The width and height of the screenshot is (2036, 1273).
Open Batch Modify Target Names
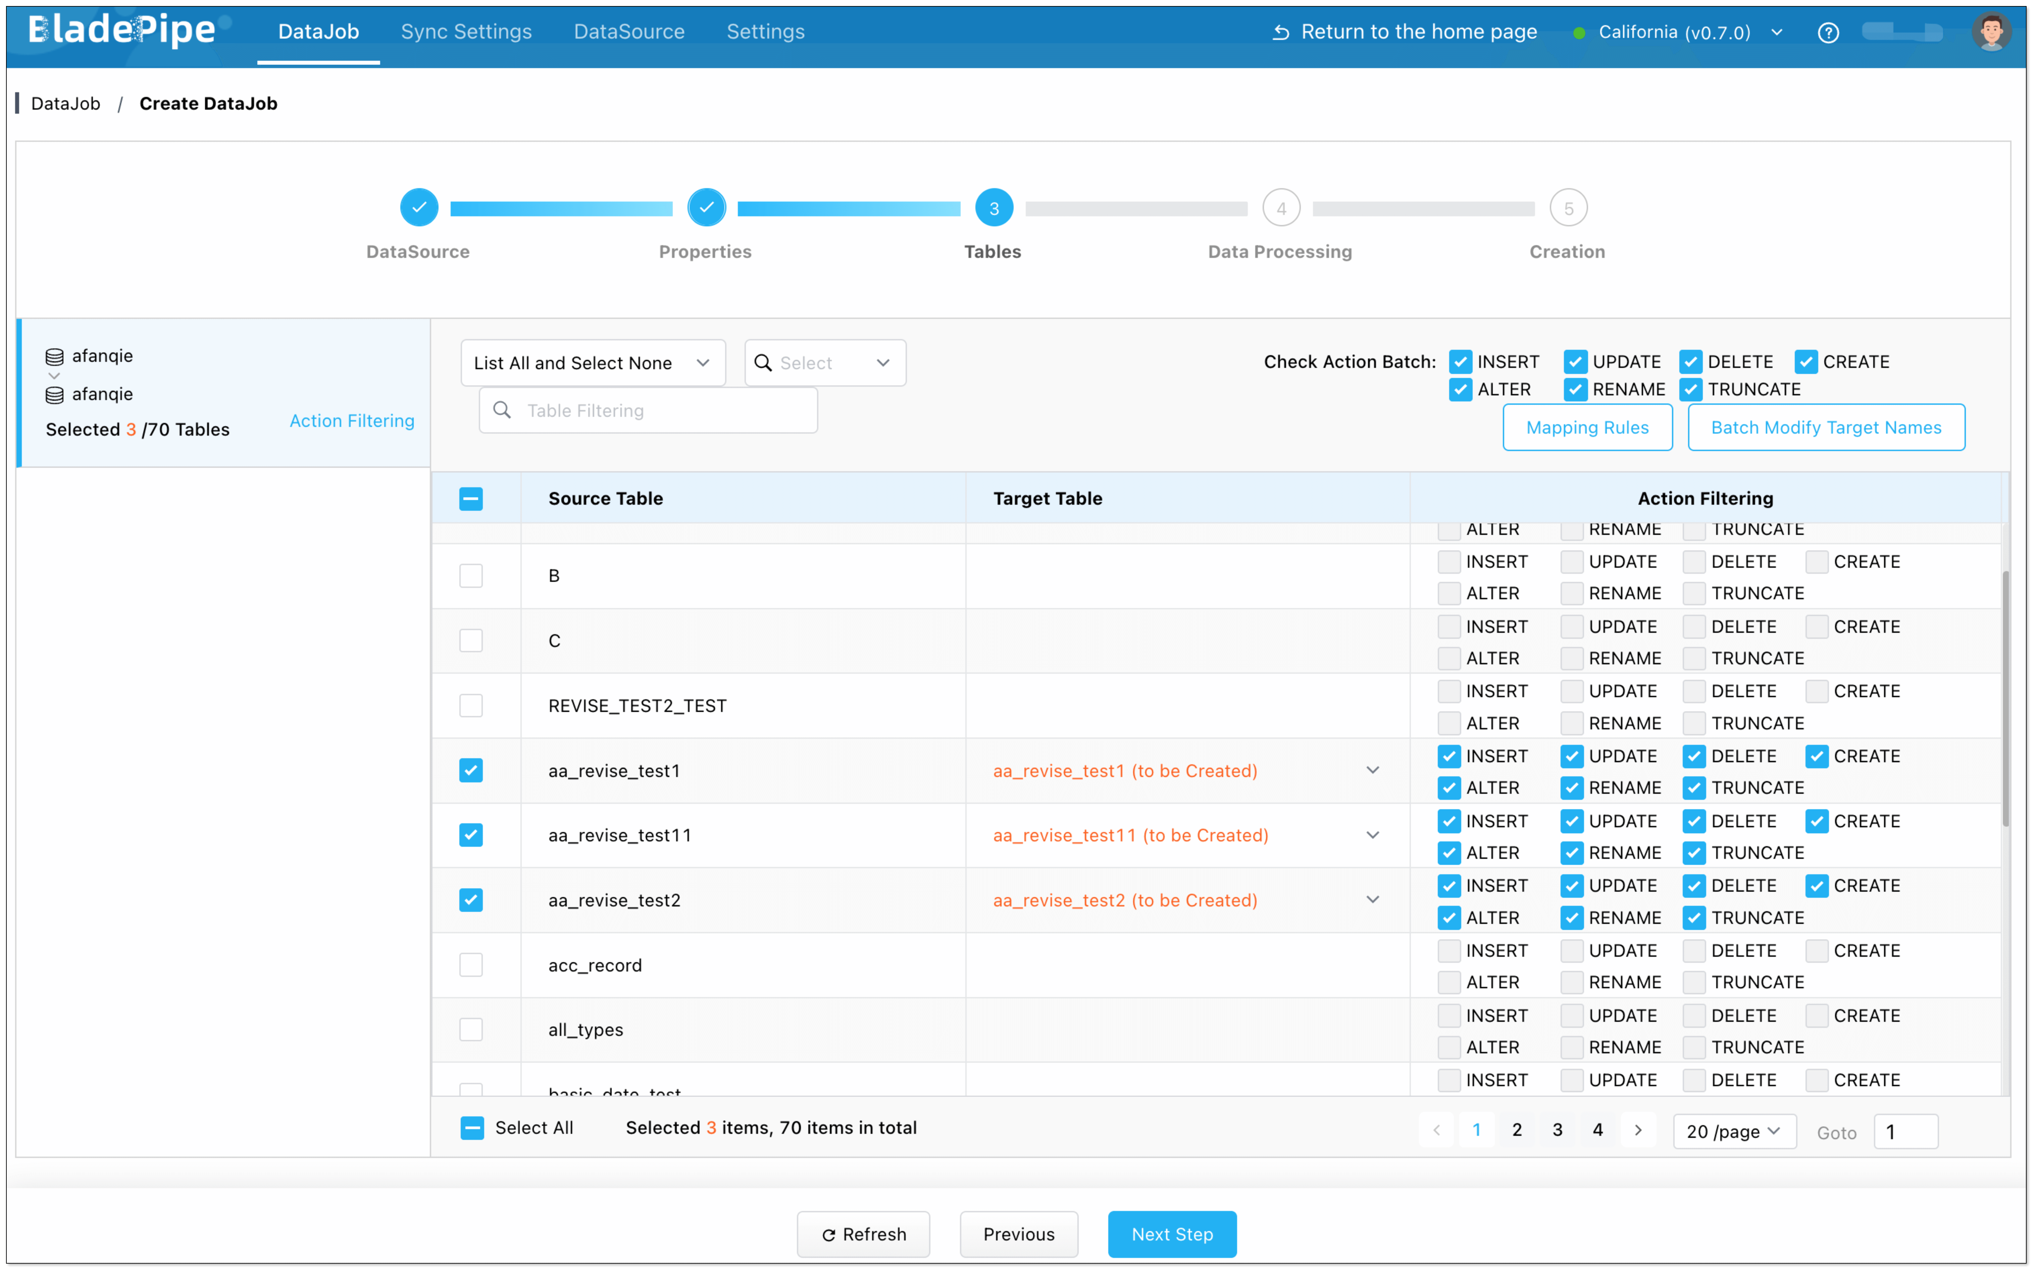coord(1825,428)
